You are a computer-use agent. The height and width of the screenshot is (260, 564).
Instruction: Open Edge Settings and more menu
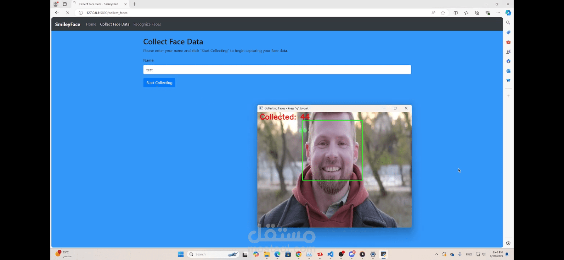498,13
